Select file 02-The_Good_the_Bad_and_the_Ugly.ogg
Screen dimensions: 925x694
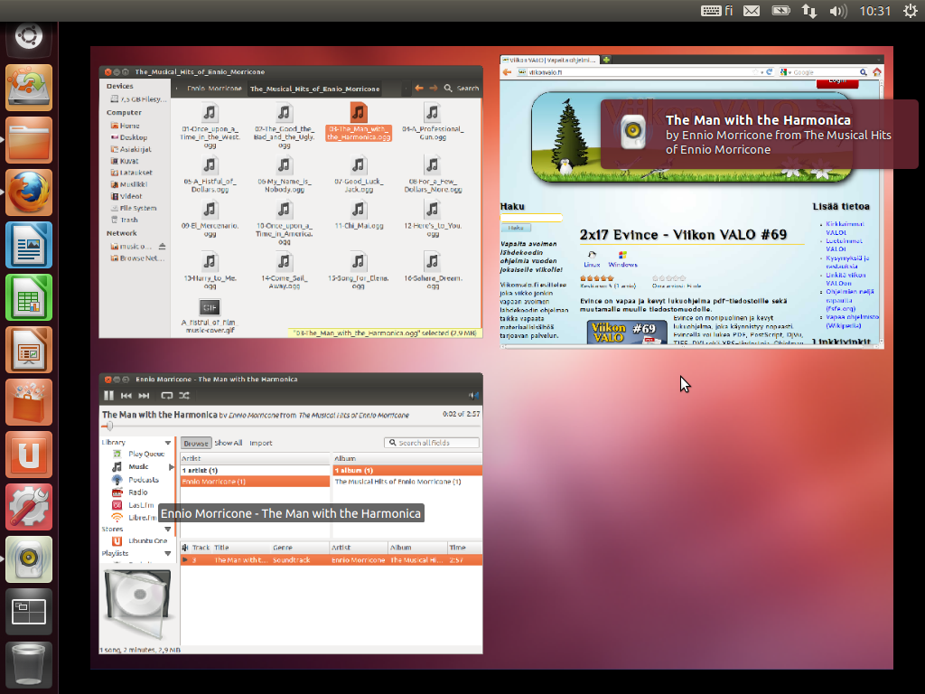(285, 125)
